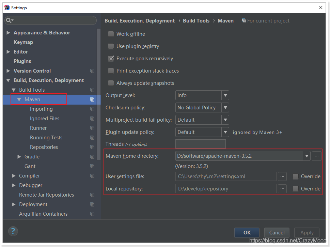Click the search magnifier icon in settings

click(10, 20)
